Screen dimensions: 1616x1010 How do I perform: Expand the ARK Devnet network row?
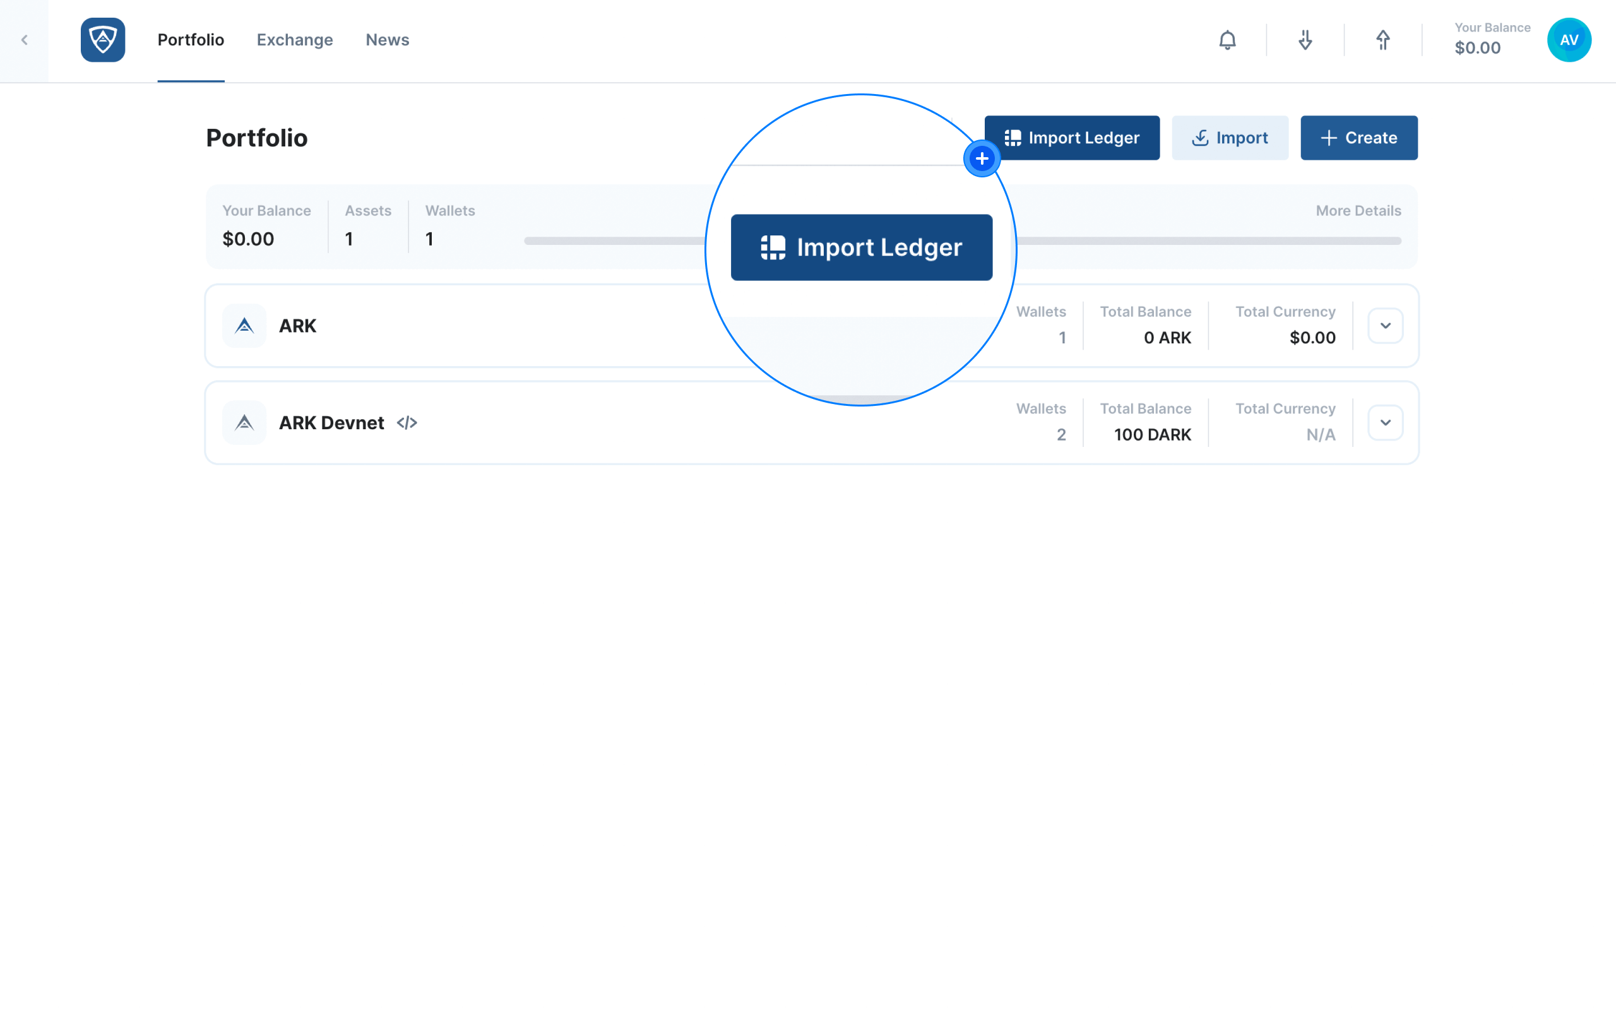(x=1386, y=423)
